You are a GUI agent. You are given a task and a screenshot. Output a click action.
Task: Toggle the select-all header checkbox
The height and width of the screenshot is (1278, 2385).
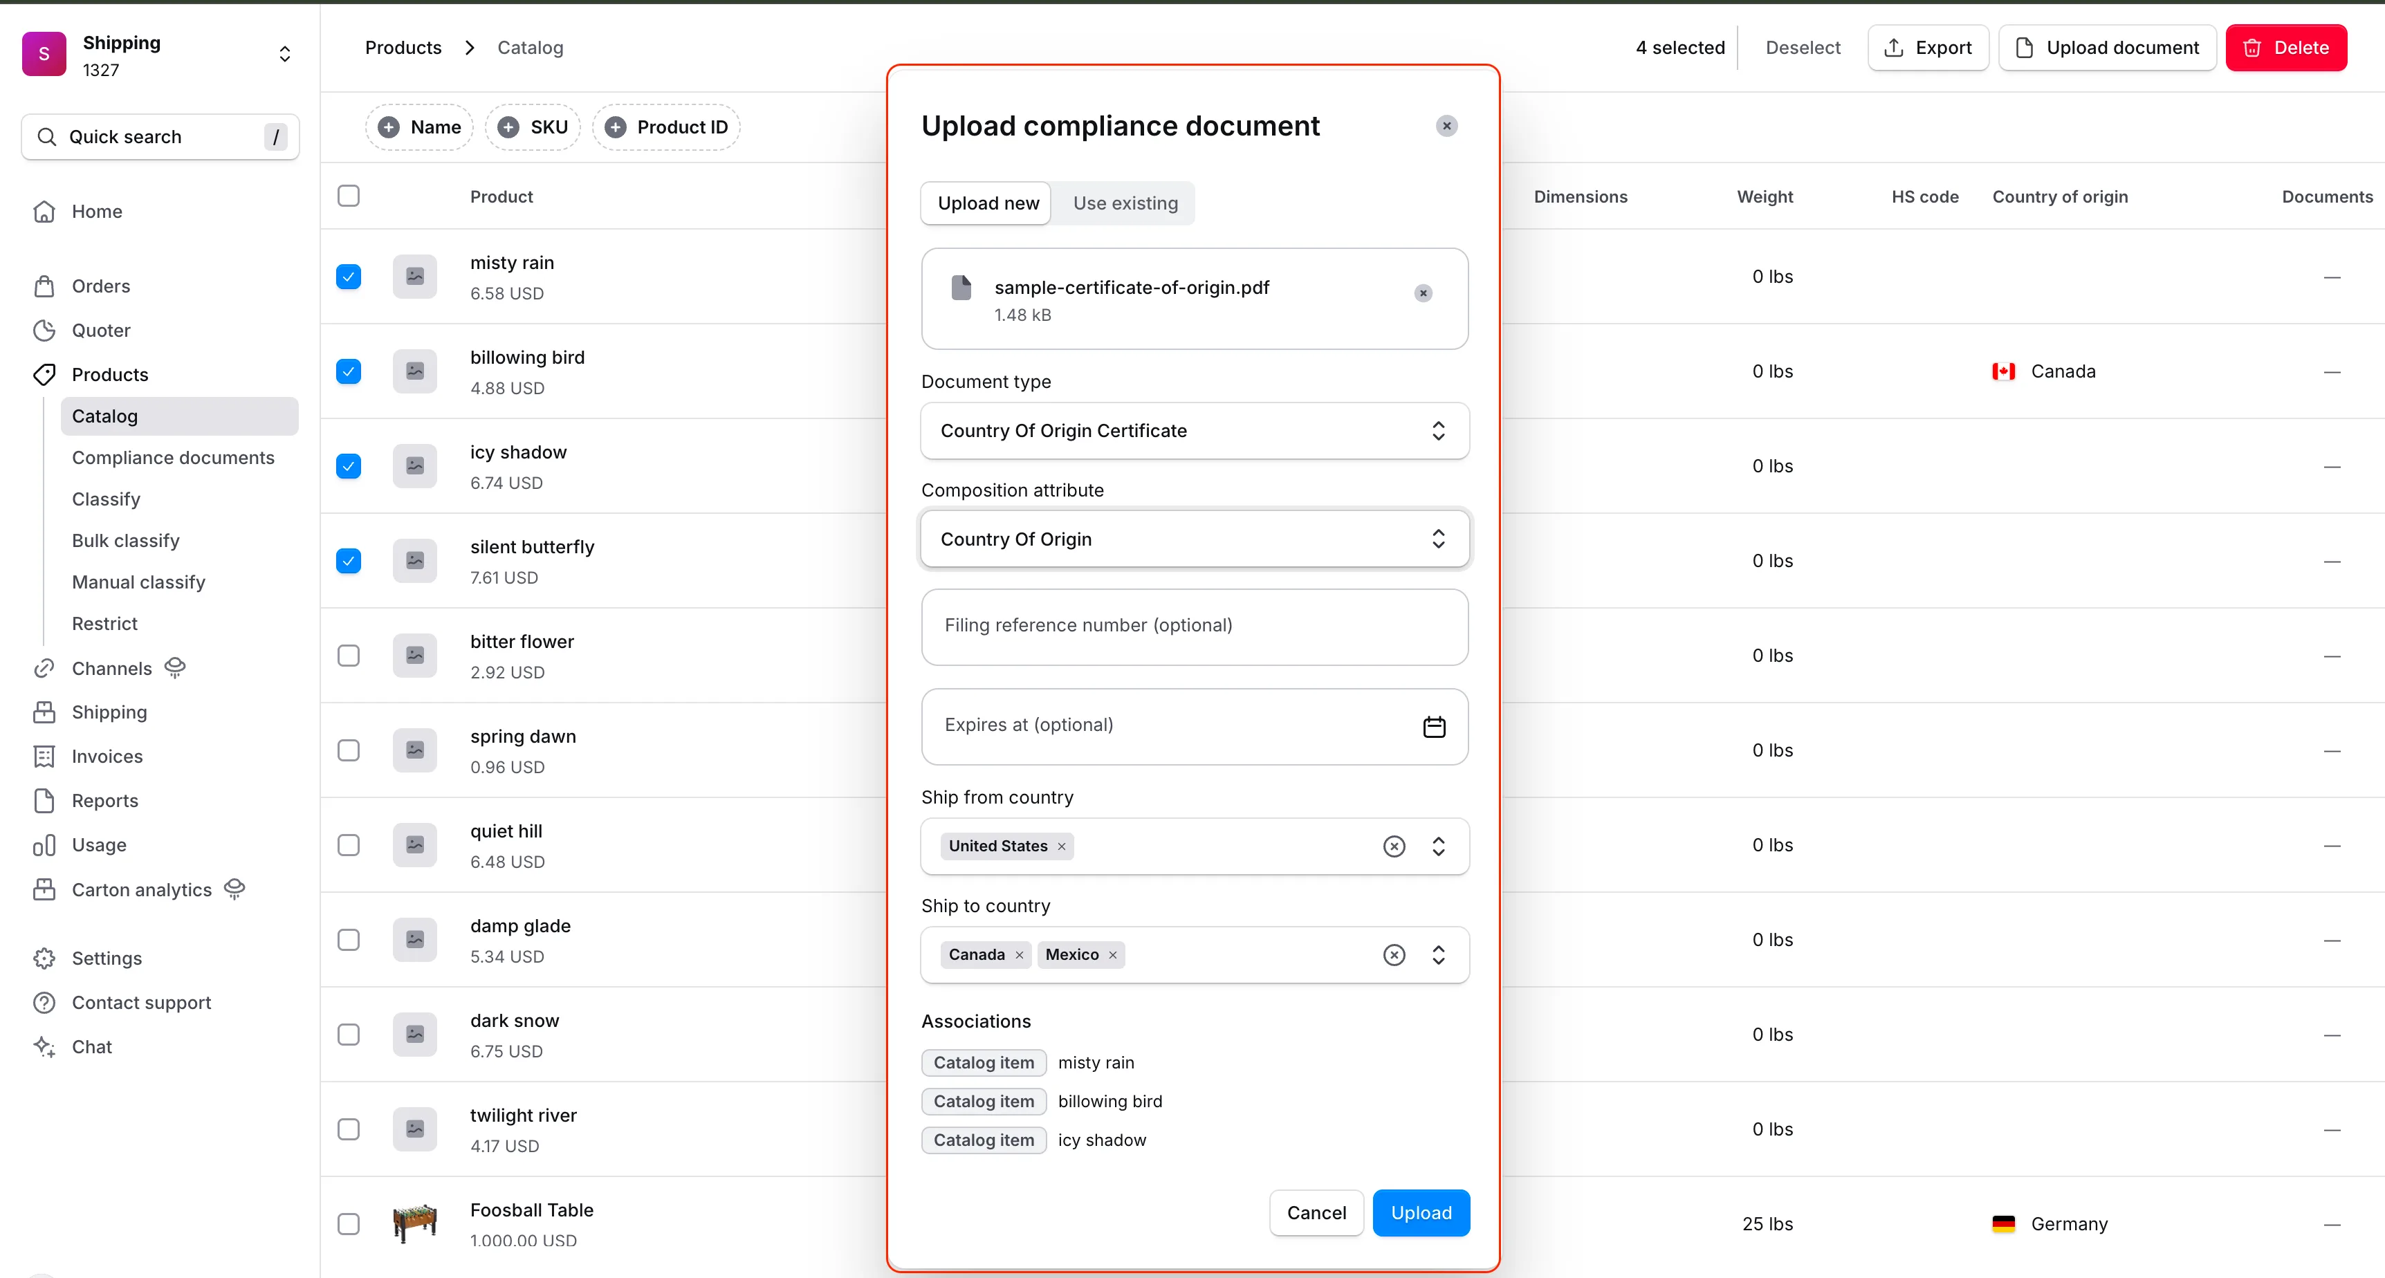coord(348,196)
